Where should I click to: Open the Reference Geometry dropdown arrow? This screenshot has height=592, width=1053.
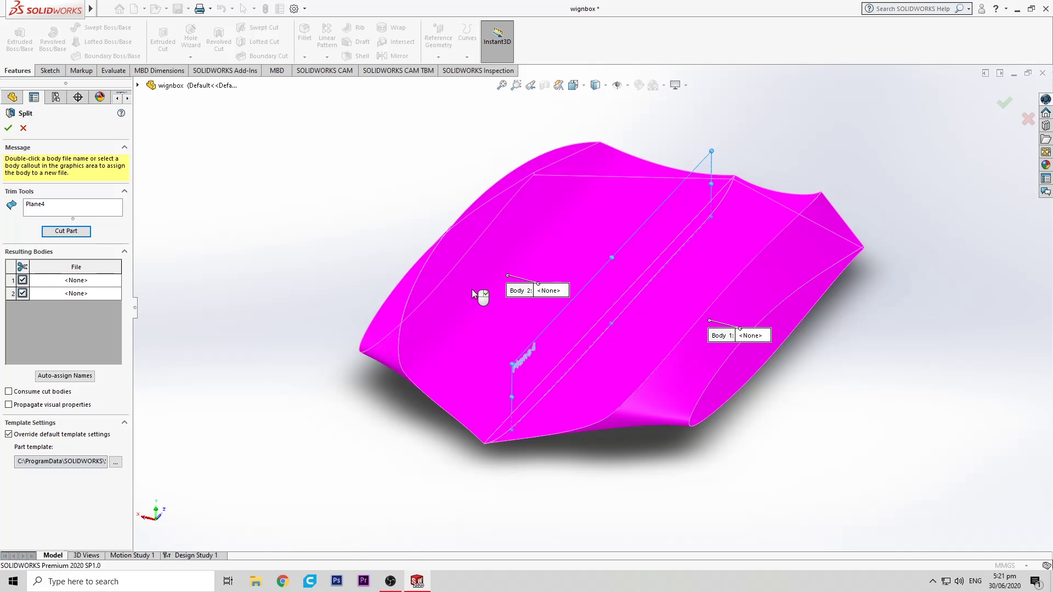tap(438, 57)
